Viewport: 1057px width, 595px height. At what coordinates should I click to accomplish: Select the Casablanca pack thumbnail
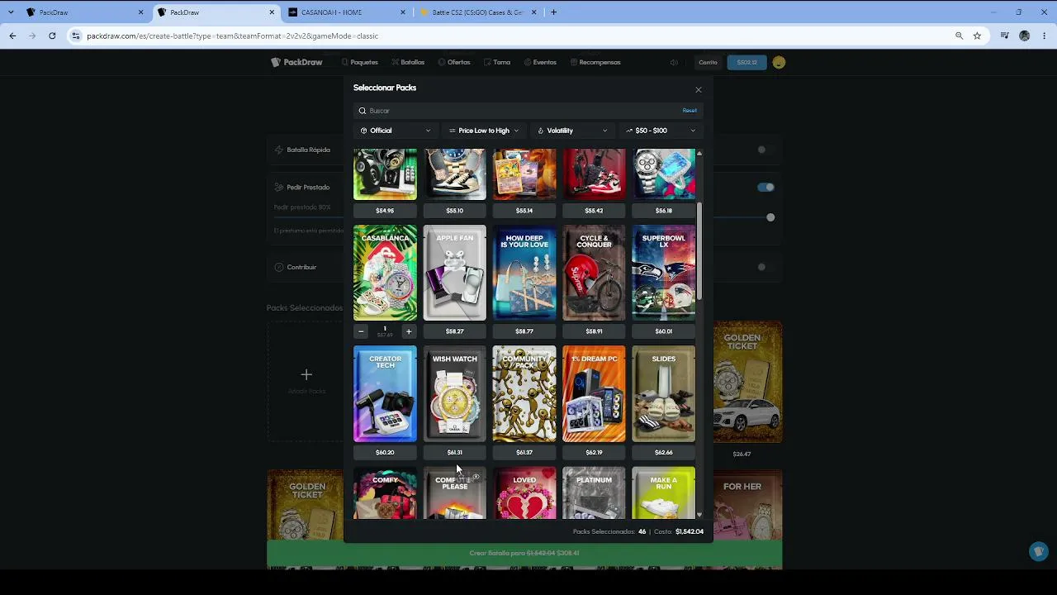tap(385, 273)
